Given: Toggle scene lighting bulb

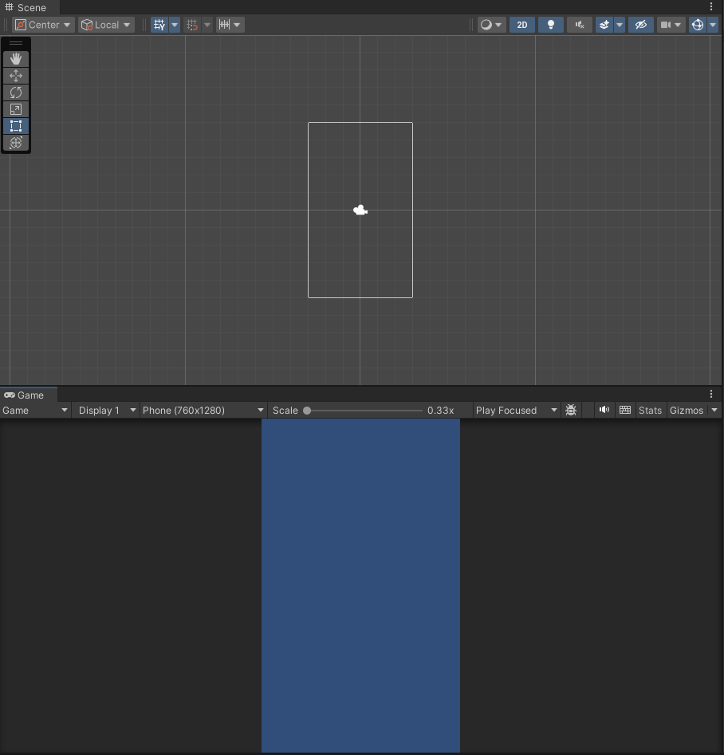Looking at the screenshot, I should (x=551, y=25).
